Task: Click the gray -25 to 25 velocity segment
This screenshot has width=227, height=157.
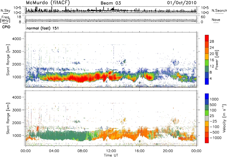Action: (x=207, y=118)
